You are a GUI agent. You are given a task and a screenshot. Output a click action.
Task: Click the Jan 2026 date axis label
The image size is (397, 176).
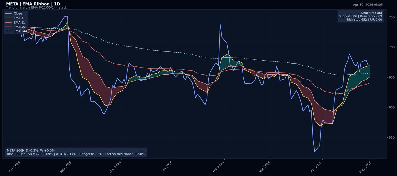click(x=166, y=167)
